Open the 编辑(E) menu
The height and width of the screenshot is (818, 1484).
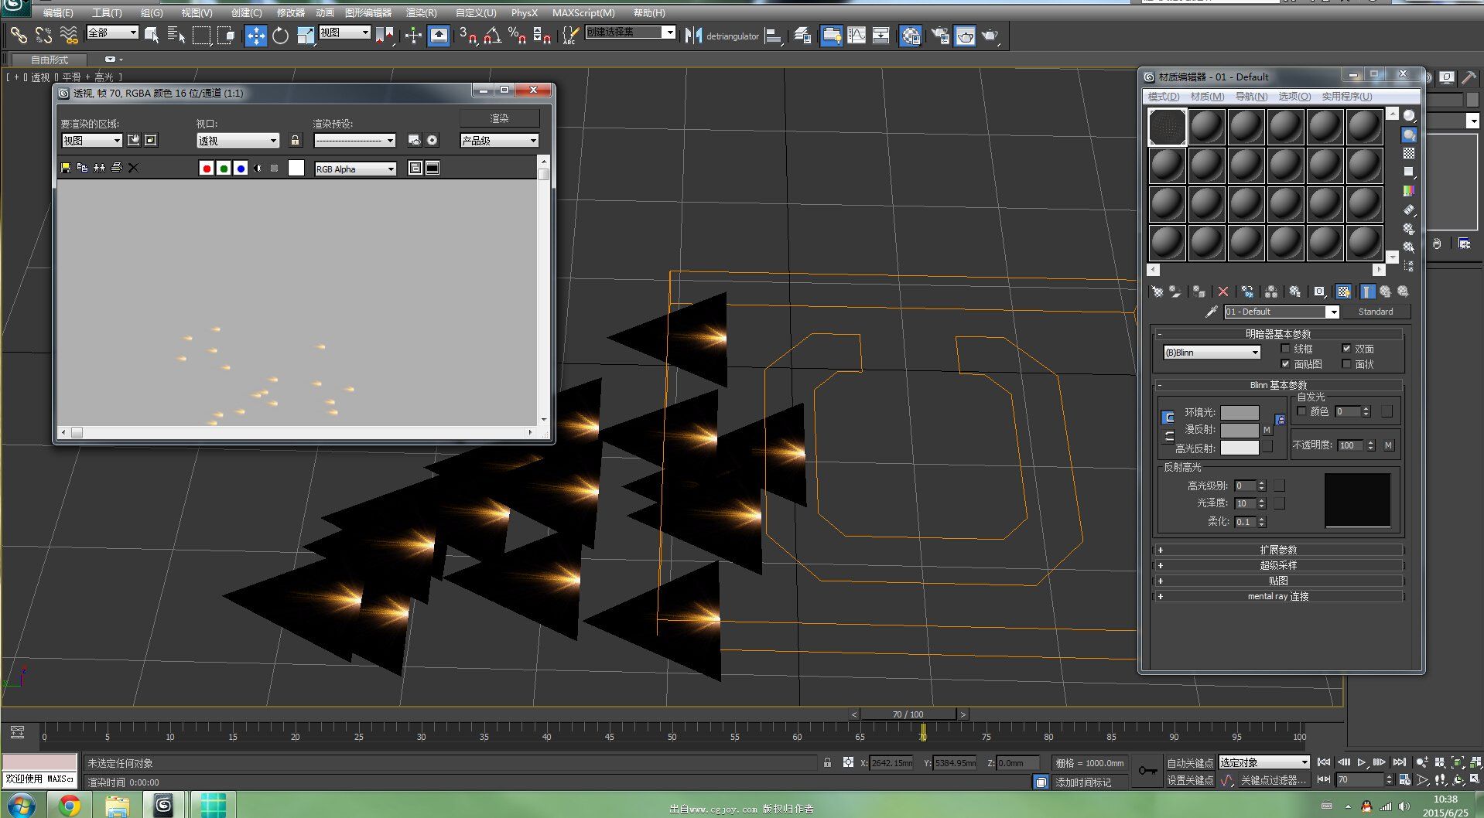tap(58, 13)
